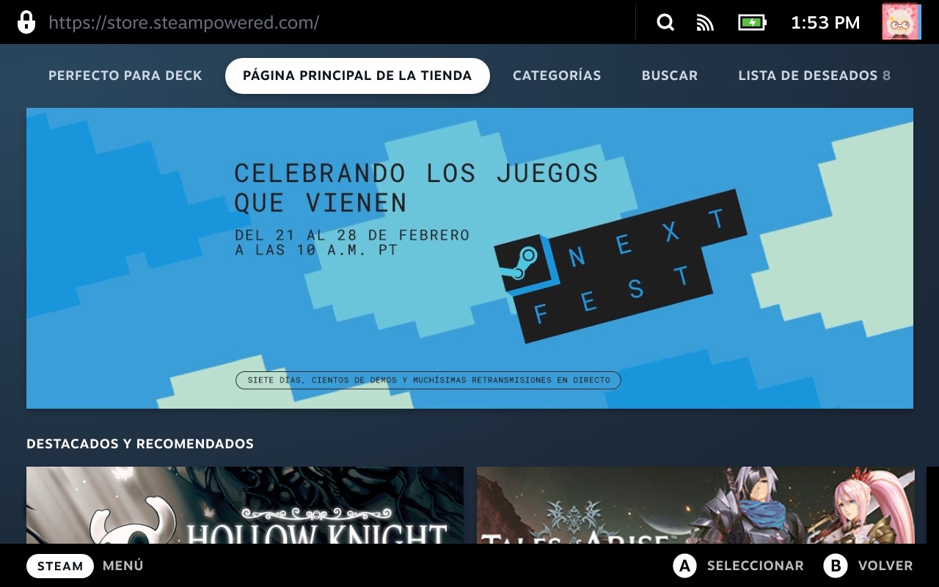Open the Next Fest promotional banner
939x587 pixels.
[x=469, y=258]
